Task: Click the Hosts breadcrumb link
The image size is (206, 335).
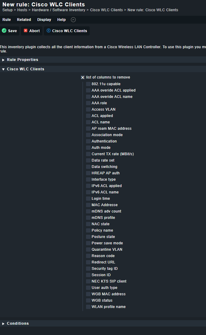Action: [22, 10]
